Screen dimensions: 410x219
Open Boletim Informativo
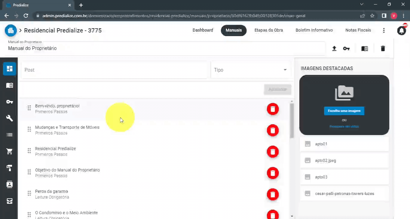click(314, 30)
